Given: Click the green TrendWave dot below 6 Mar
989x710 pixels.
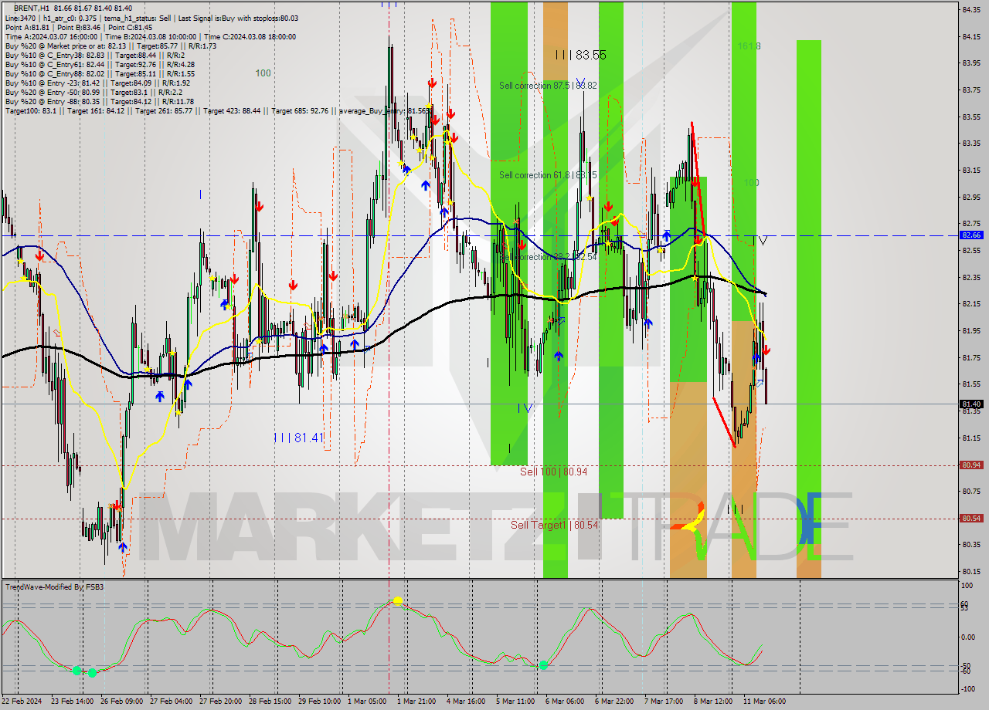Looking at the screenshot, I should coord(544,664).
